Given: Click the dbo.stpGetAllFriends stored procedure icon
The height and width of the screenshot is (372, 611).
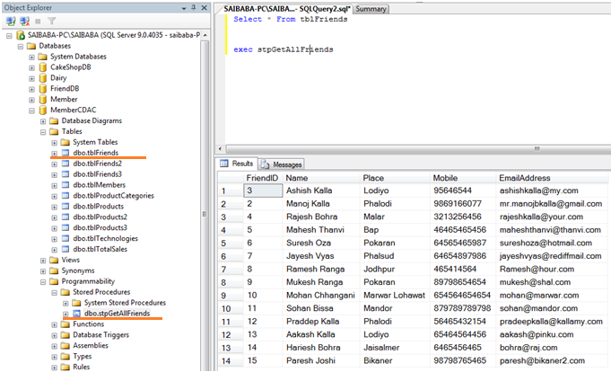Looking at the screenshot, I should 77,314.
